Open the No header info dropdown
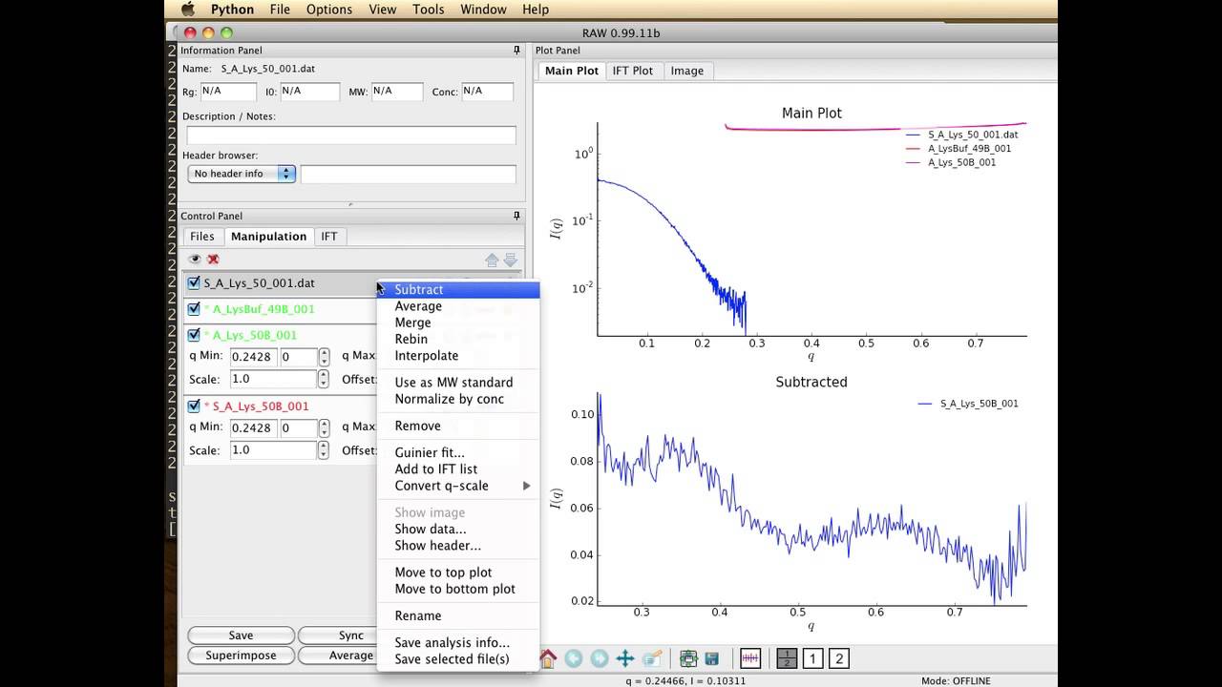1222x687 pixels. [x=242, y=174]
